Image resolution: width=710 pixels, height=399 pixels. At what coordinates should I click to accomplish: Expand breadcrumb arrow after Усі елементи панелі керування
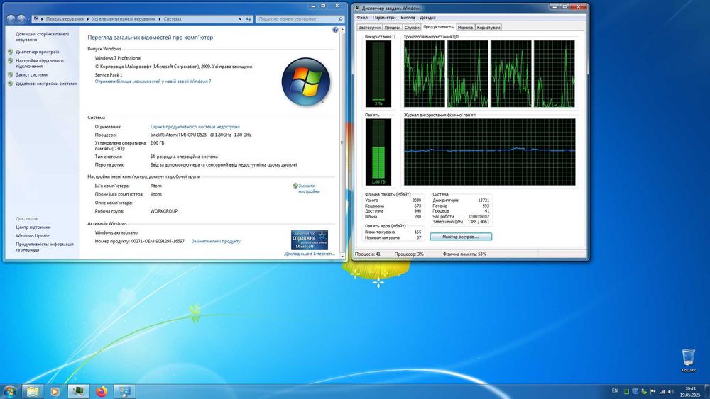159,19
